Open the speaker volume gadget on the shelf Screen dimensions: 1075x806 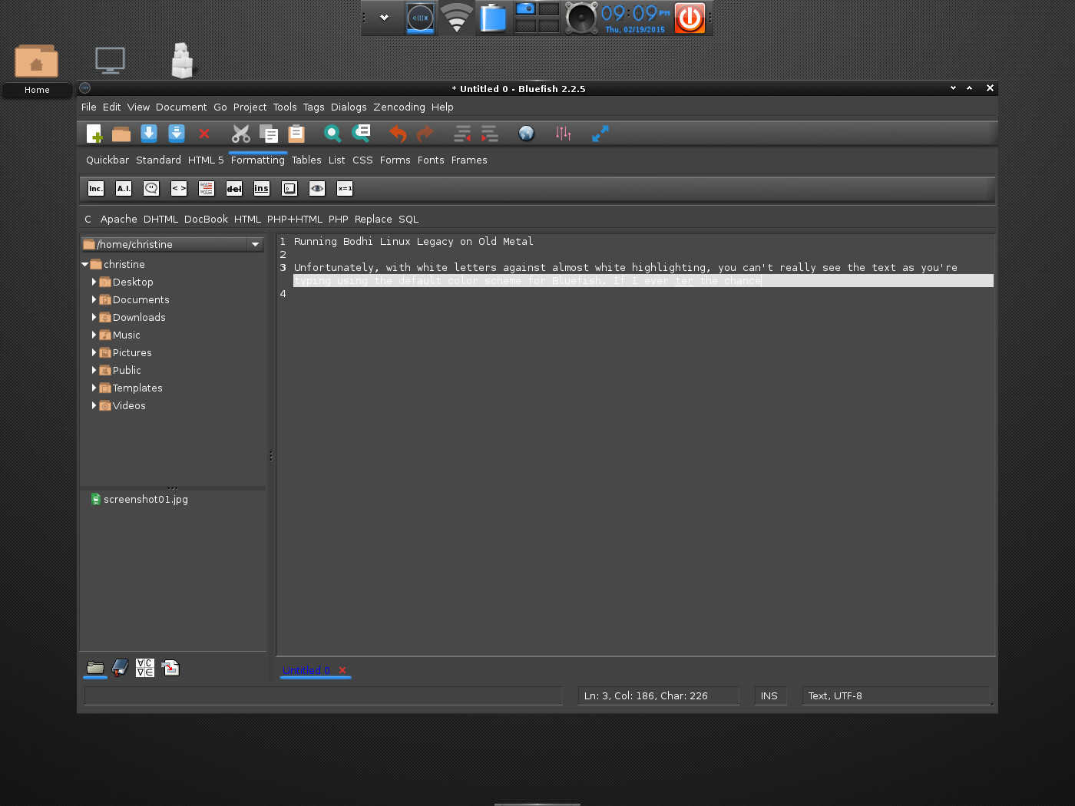pos(581,18)
